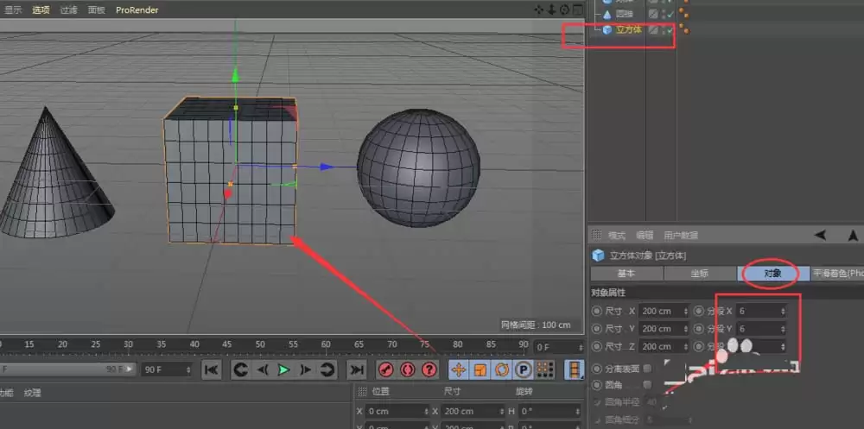Image resolution: width=864 pixels, height=429 pixels.
Task: Toggle the Scale keyframe cube icon
Action: (480, 369)
